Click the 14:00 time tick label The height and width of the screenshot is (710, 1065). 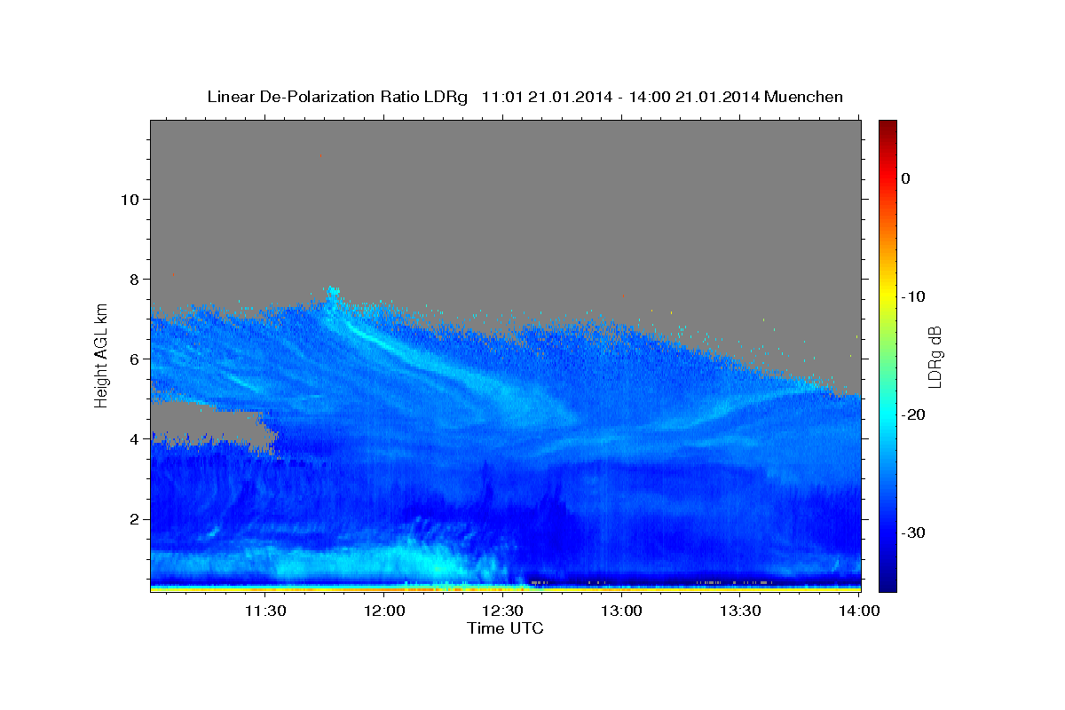[x=859, y=611]
